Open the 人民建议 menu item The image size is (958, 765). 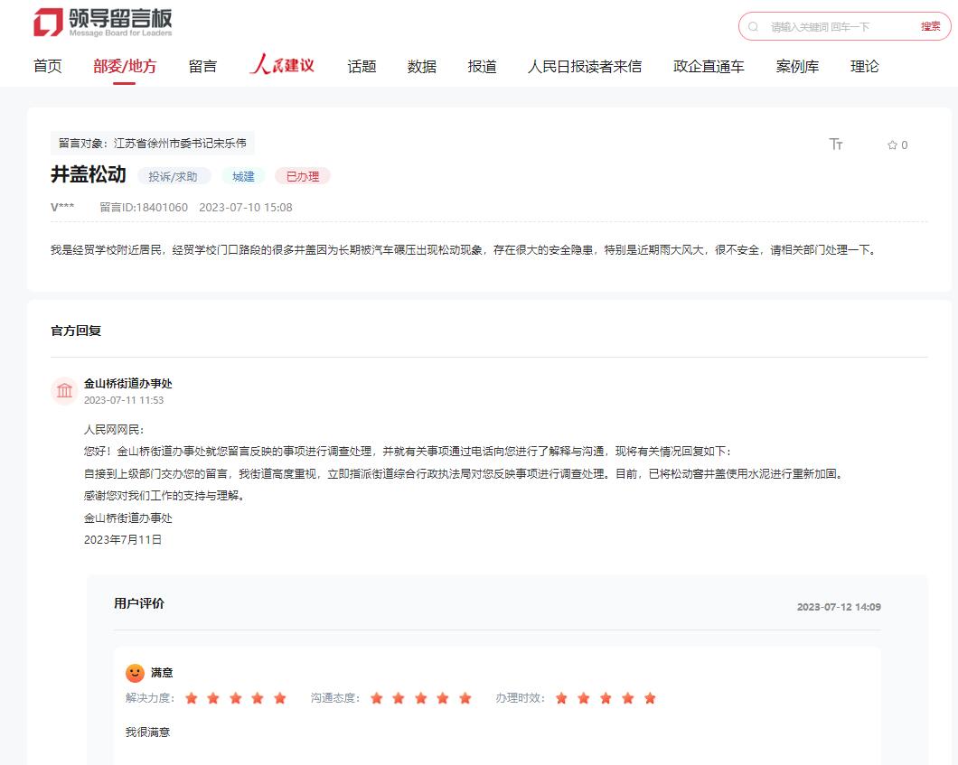click(282, 66)
